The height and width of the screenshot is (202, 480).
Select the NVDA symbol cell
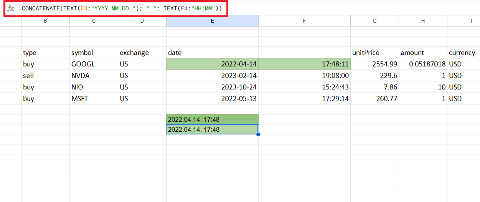94,76
